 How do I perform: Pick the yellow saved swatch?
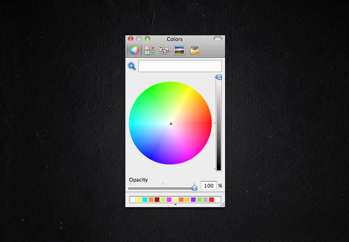tap(139, 200)
